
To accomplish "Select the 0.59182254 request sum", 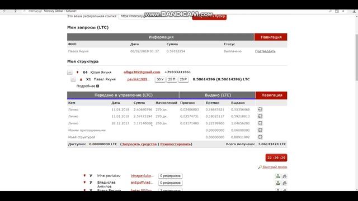I will pyautogui.click(x=176, y=51).
